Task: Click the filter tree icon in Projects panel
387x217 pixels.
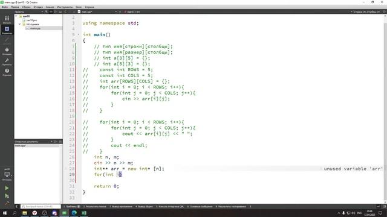Action: coord(46,11)
